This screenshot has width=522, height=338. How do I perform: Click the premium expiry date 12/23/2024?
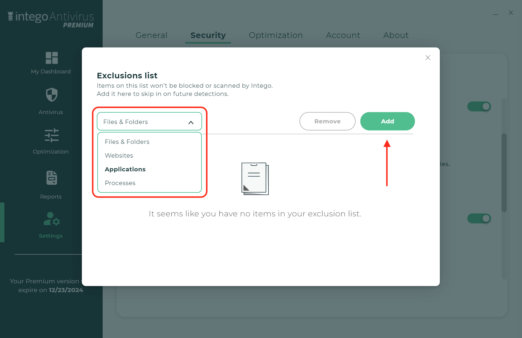coord(66,290)
